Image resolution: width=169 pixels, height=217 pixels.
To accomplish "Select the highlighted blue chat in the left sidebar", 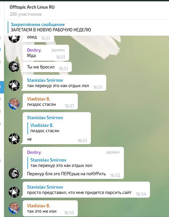I will tap(2, 87).
